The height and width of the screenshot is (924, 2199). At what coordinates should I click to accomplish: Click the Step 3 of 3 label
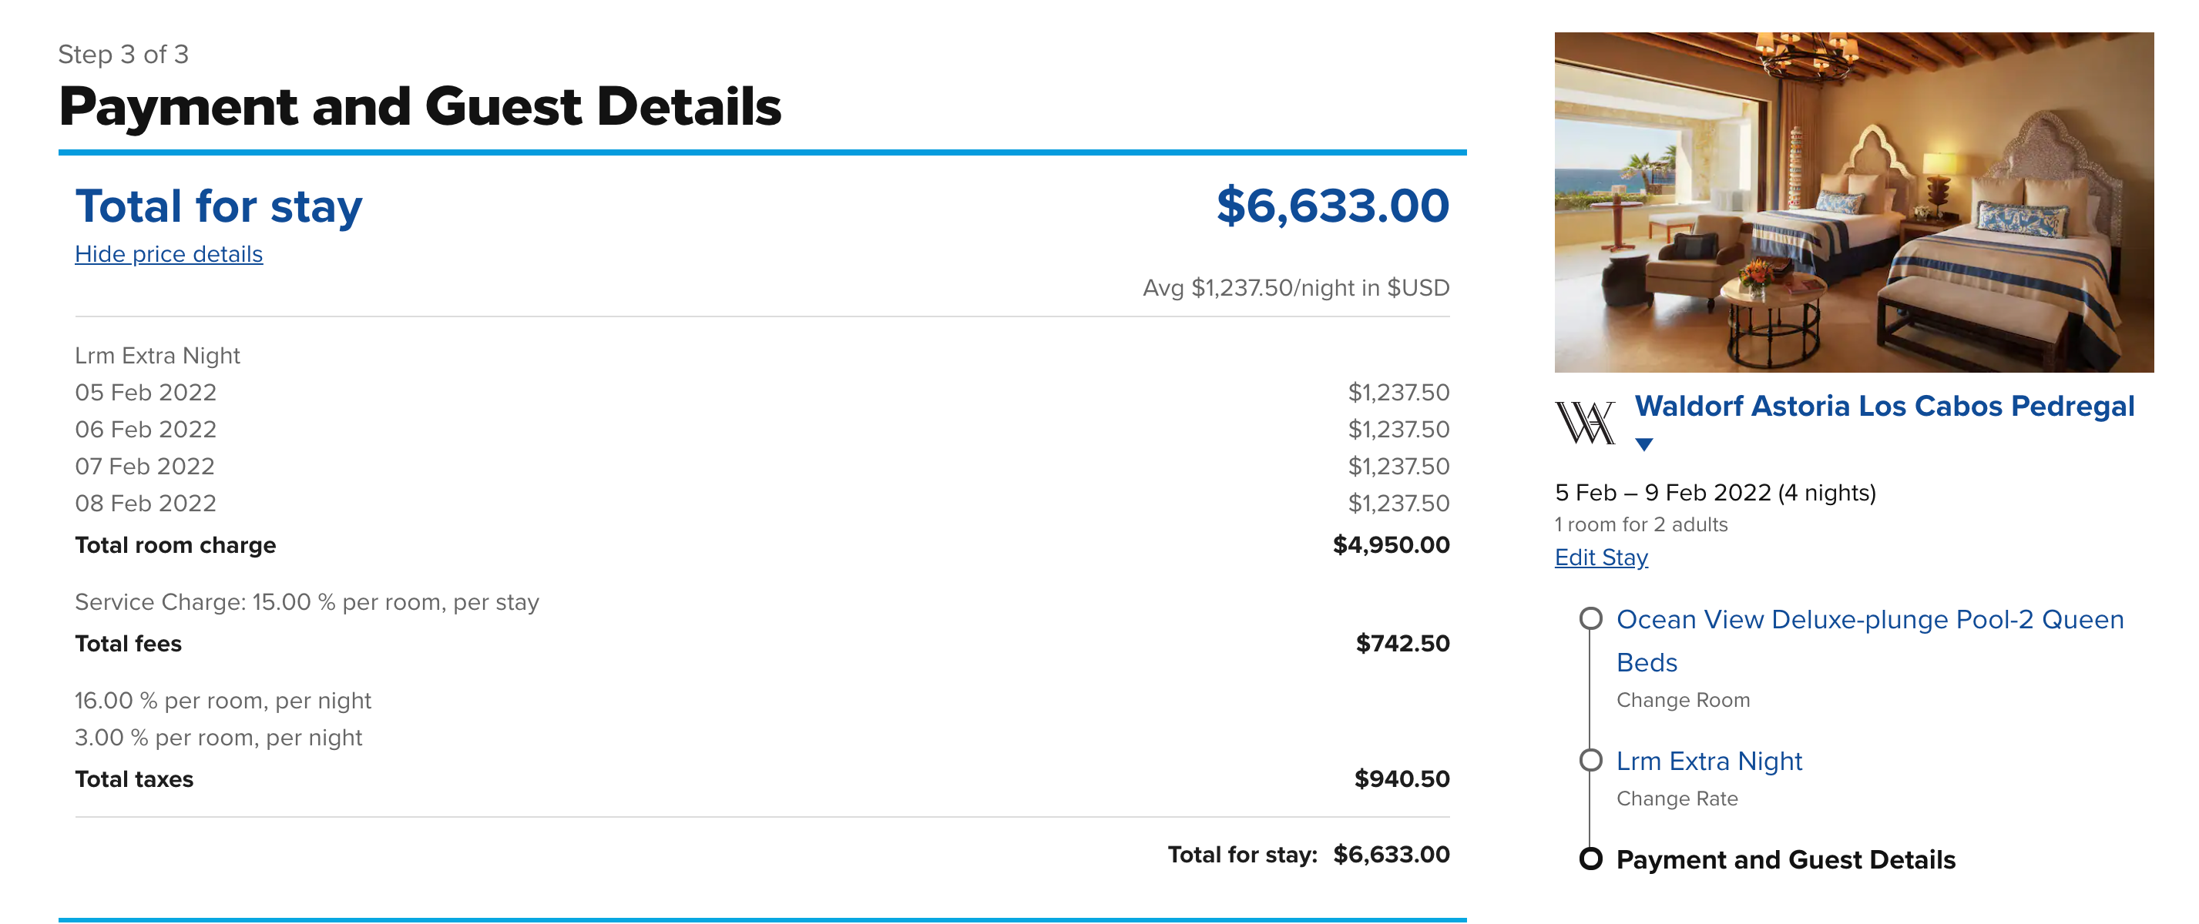123,55
